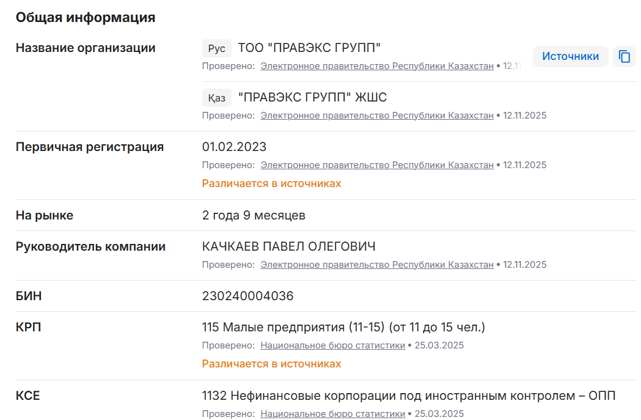The height and width of the screenshot is (420, 641).
Task: Open e-government link under ТОО "ПРАВЭКС ГРУПП"
Action: [x=376, y=66]
